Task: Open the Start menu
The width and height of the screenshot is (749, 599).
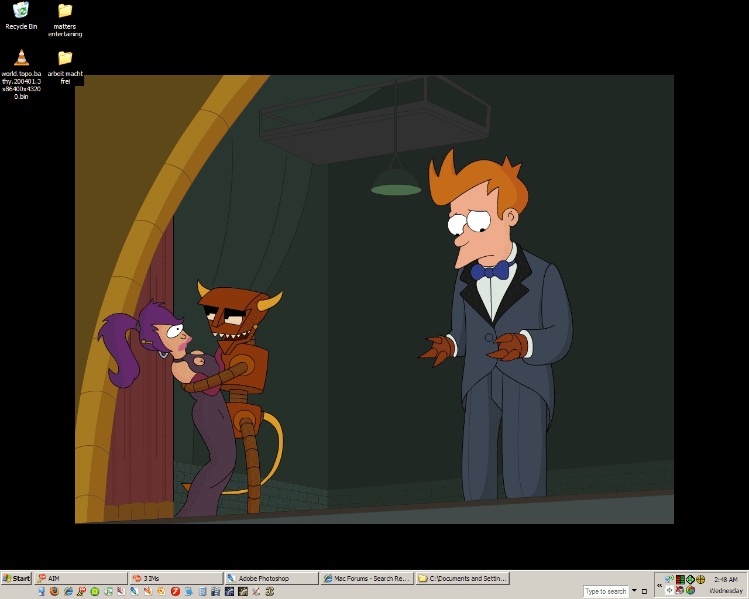Action: tap(16, 579)
